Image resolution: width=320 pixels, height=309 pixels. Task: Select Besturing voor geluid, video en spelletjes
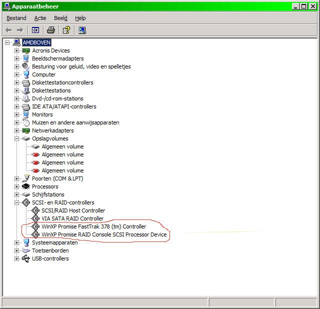81,66
